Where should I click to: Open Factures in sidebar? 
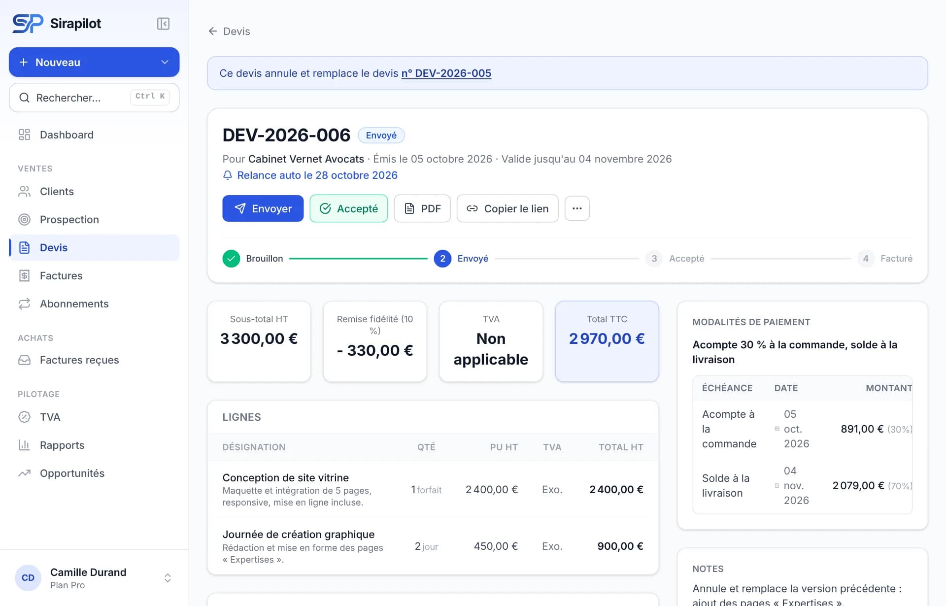coord(94,276)
